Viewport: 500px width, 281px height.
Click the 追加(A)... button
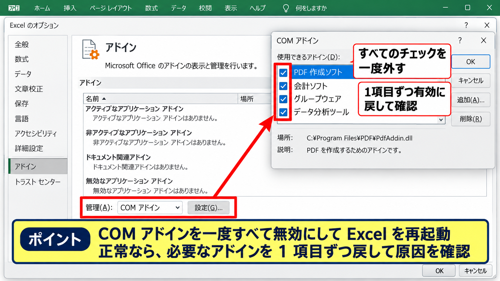pyautogui.click(x=471, y=100)
